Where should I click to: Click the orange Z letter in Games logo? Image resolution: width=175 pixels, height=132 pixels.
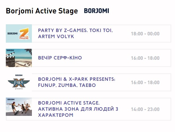click(24, 32)
